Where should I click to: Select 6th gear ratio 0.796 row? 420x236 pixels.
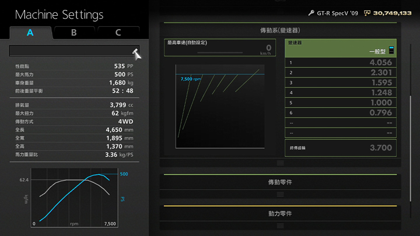point(341,112)
